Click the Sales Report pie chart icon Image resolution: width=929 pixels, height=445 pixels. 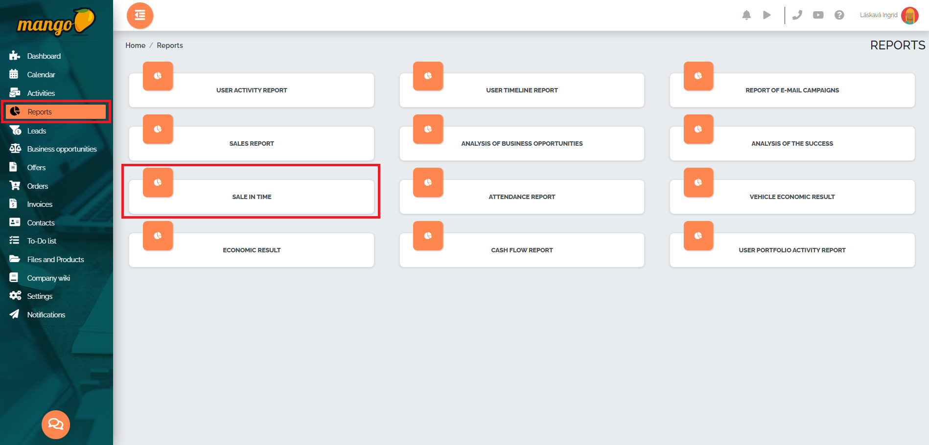pos(158,129)
